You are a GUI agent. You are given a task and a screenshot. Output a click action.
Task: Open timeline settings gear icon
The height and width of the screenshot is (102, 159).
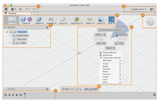[154, 95]
